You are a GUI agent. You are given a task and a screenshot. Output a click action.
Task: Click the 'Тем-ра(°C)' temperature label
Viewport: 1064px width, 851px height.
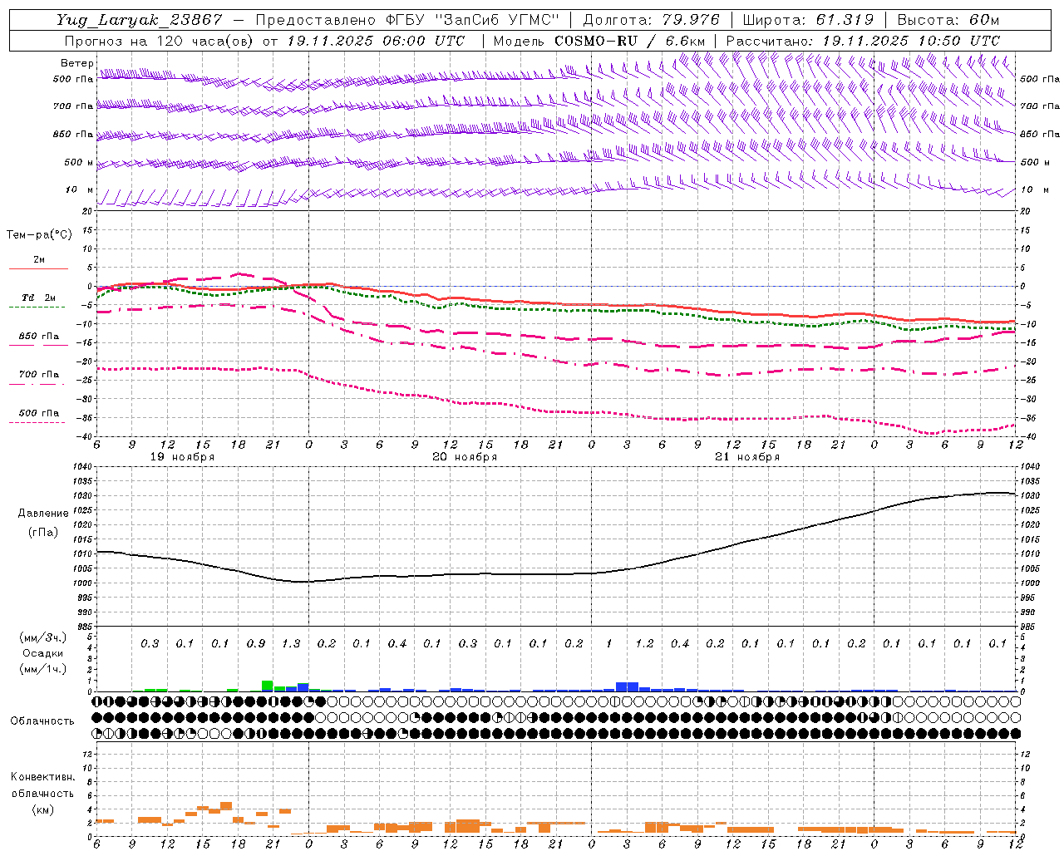[x=39, y=235]
